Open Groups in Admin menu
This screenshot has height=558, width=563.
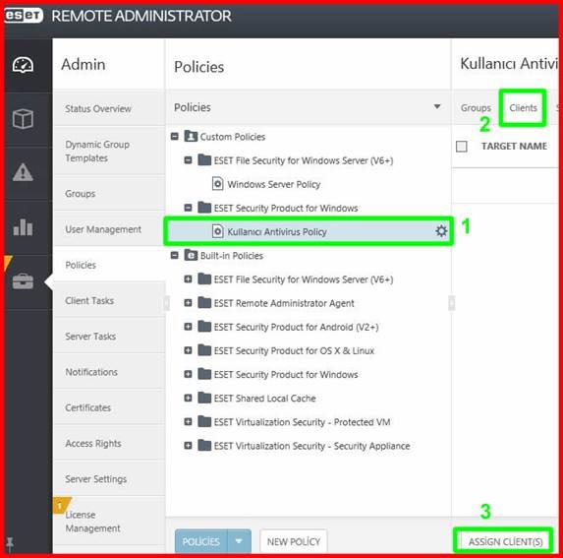(109, 194)
